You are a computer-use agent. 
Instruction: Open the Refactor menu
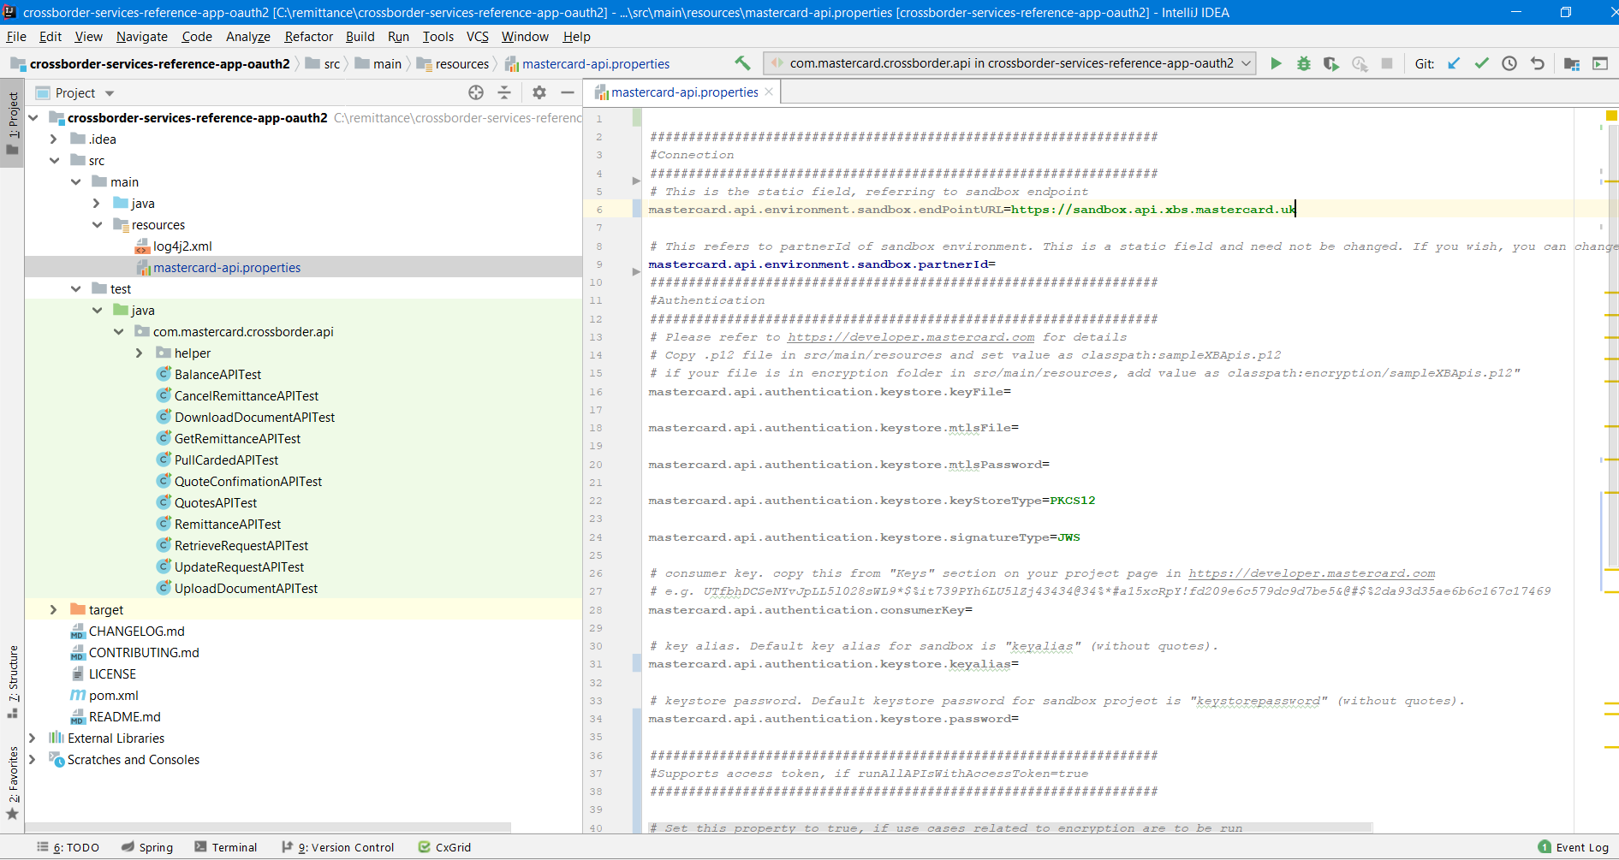tap(308, 37)
